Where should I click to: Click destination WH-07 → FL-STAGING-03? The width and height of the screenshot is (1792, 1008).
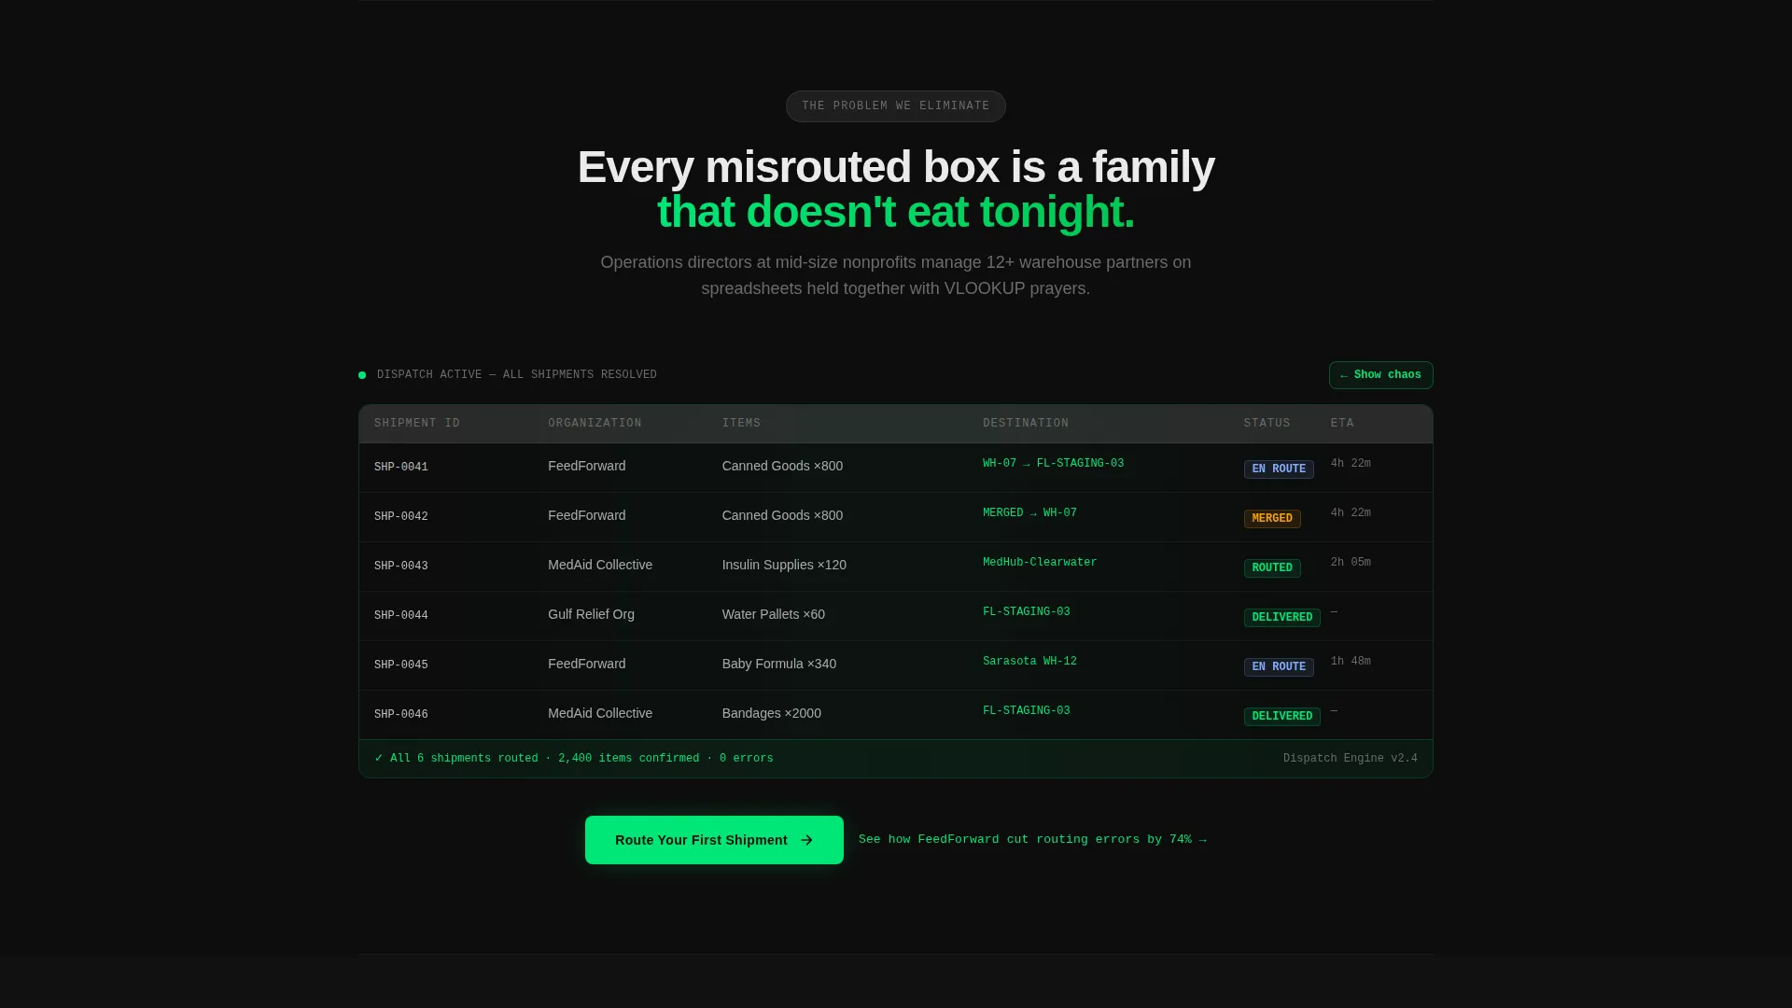click(1053, 464)
